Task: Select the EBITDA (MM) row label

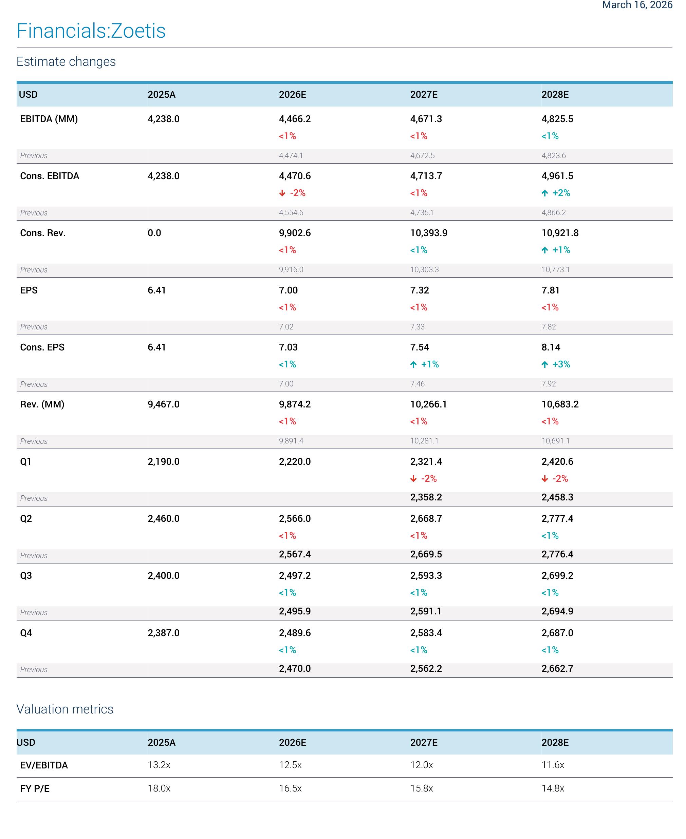Action: (49, 119)
